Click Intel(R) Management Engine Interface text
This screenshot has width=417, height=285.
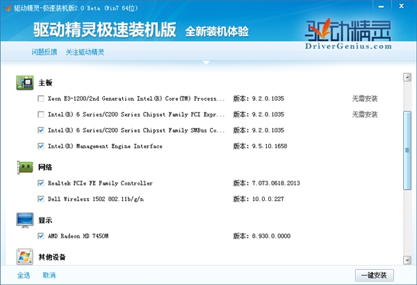[105, 146]
